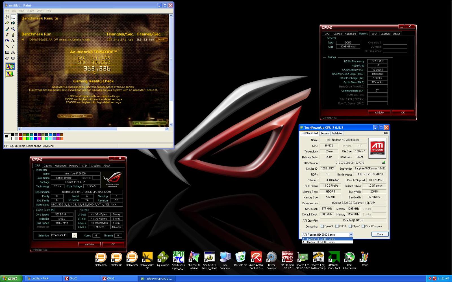Select the highlighted ATI Radeon HD 3800 Series entry
Viewport: 452px width, 282px height.
pyautogui.click(x=327, y=239)
